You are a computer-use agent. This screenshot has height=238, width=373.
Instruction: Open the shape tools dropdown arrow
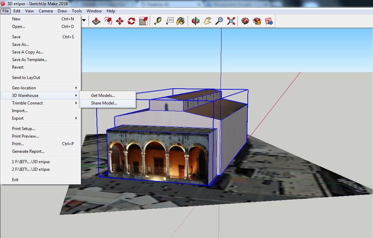[84, 20]
